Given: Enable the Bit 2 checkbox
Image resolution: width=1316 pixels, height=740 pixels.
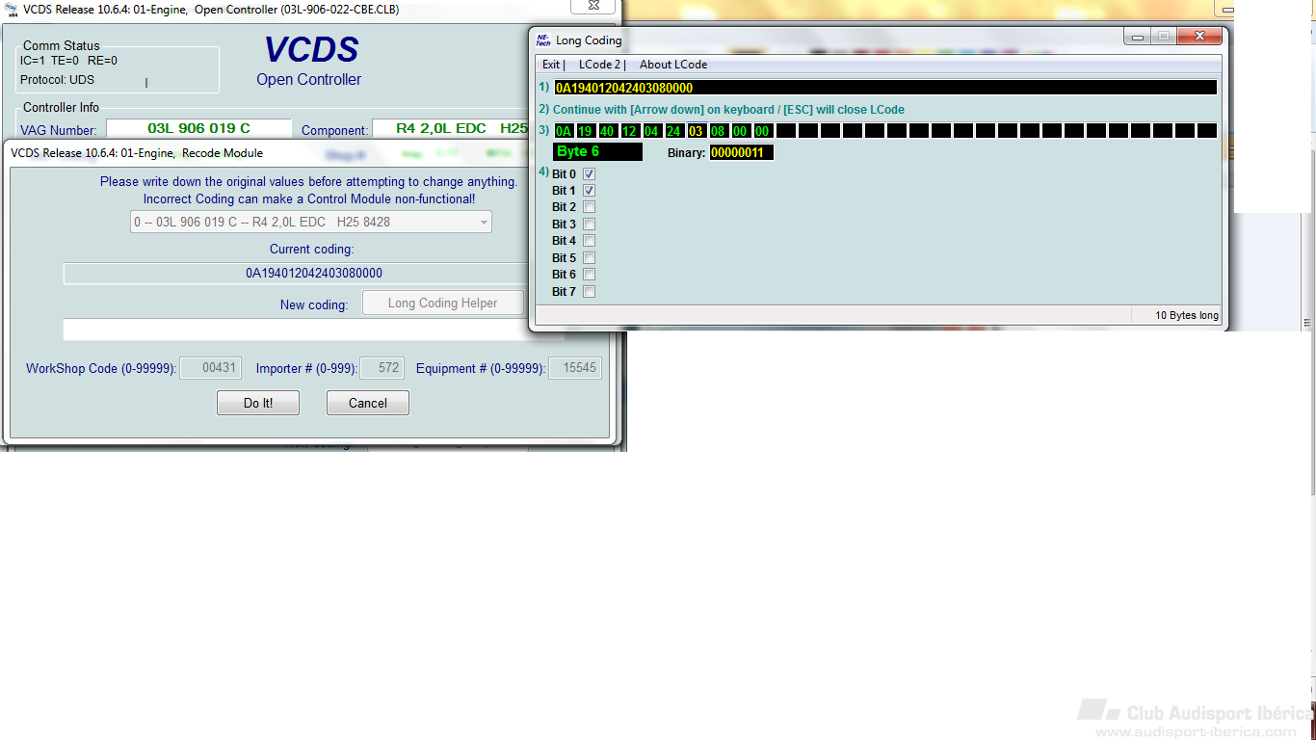Looking at the screenshot, I should pyautogui.click(x=590, y=207).
